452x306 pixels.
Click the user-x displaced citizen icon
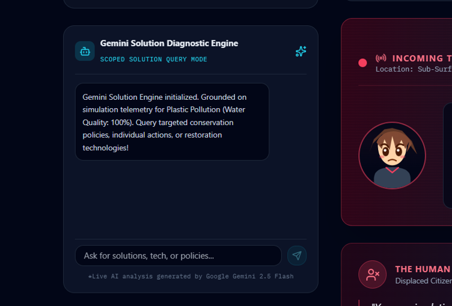point(373,275)
